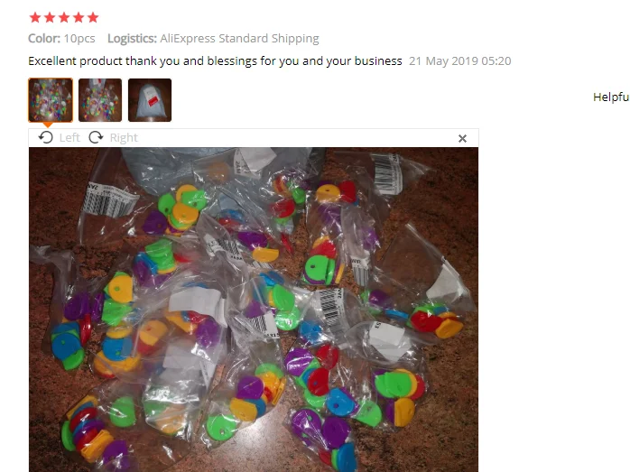Click the second red rating star

[50, 17]
